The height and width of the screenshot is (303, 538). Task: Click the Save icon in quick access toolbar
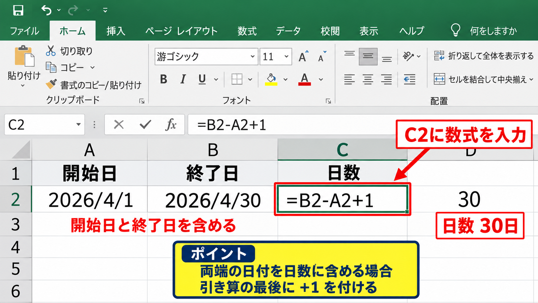[x=18, y=10]
